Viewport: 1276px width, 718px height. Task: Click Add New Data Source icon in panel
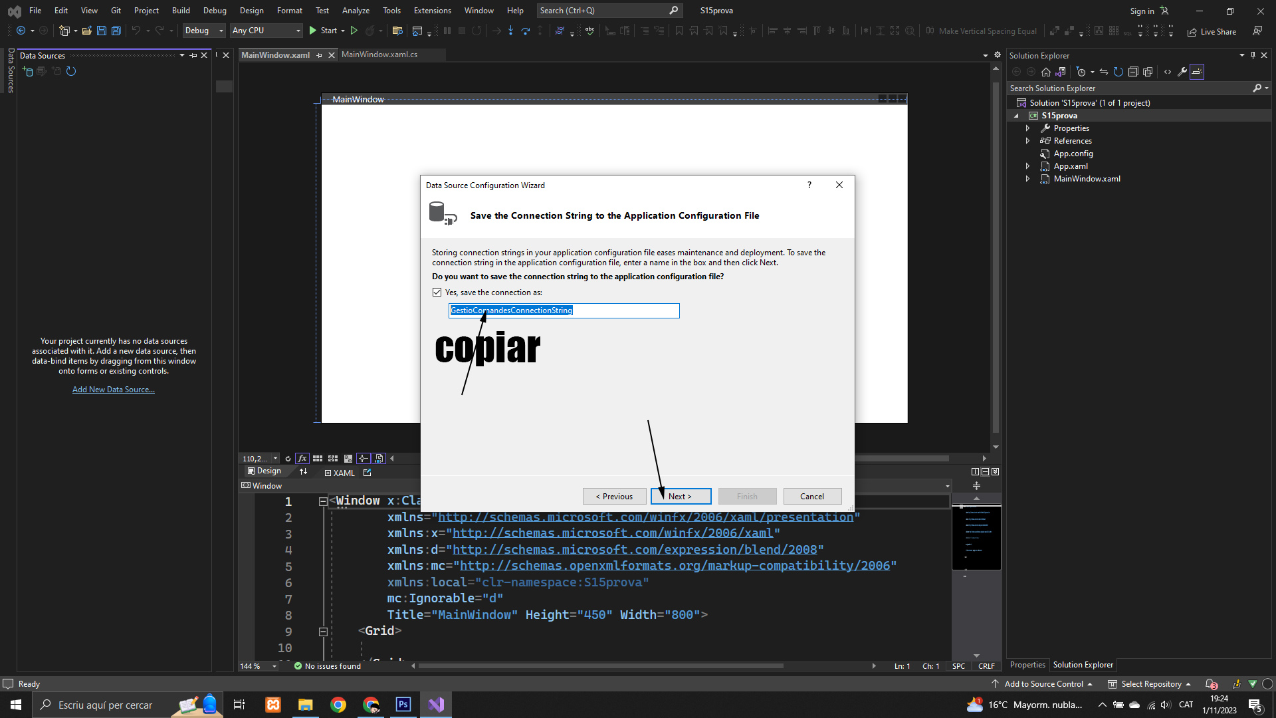point(28,71)
